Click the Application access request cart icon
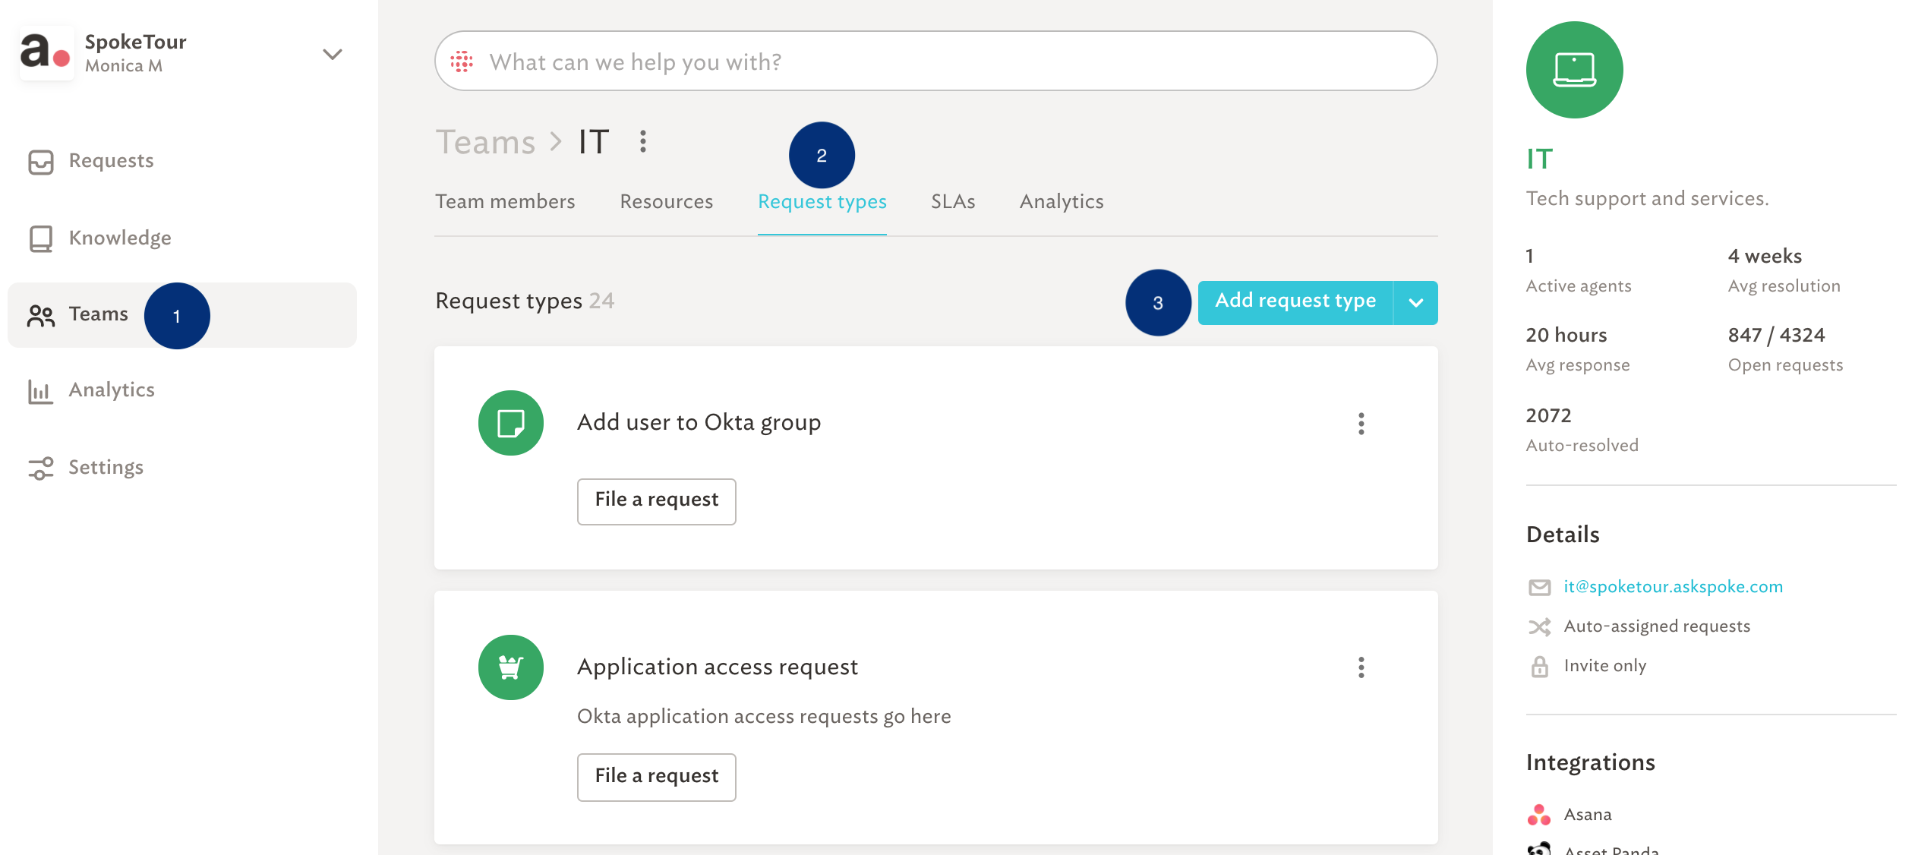This screenshot has width=1915, height=855. [511, 667]
